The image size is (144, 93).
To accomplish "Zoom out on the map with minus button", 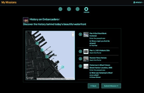I will click(x=73, y=36).
